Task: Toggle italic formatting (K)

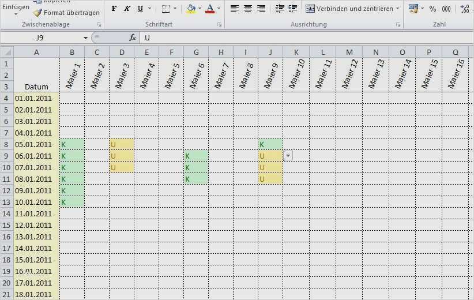Action: coord(127,9)
